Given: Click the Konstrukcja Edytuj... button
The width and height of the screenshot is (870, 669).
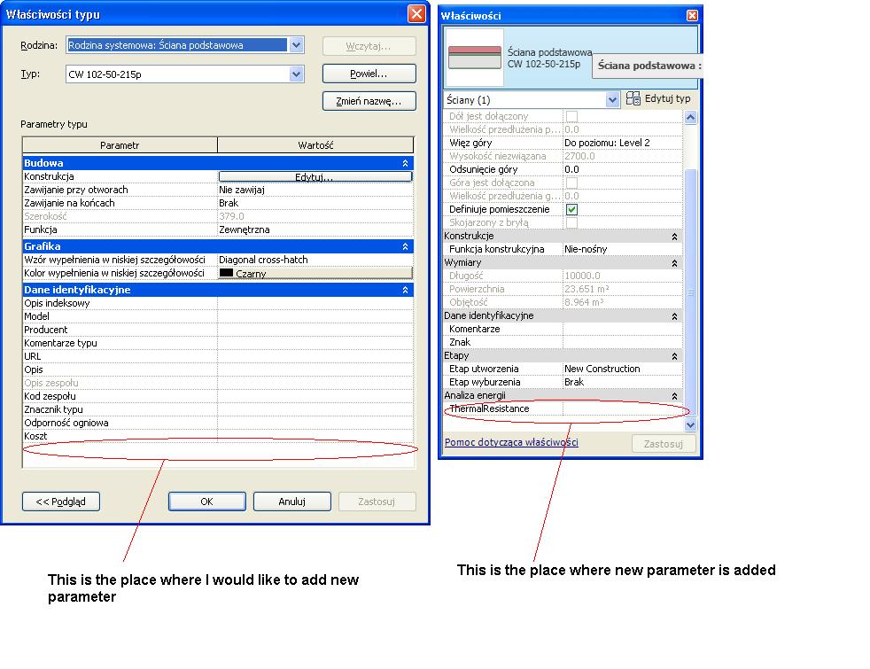Looking at the screenshot, I should pos(315,177).
